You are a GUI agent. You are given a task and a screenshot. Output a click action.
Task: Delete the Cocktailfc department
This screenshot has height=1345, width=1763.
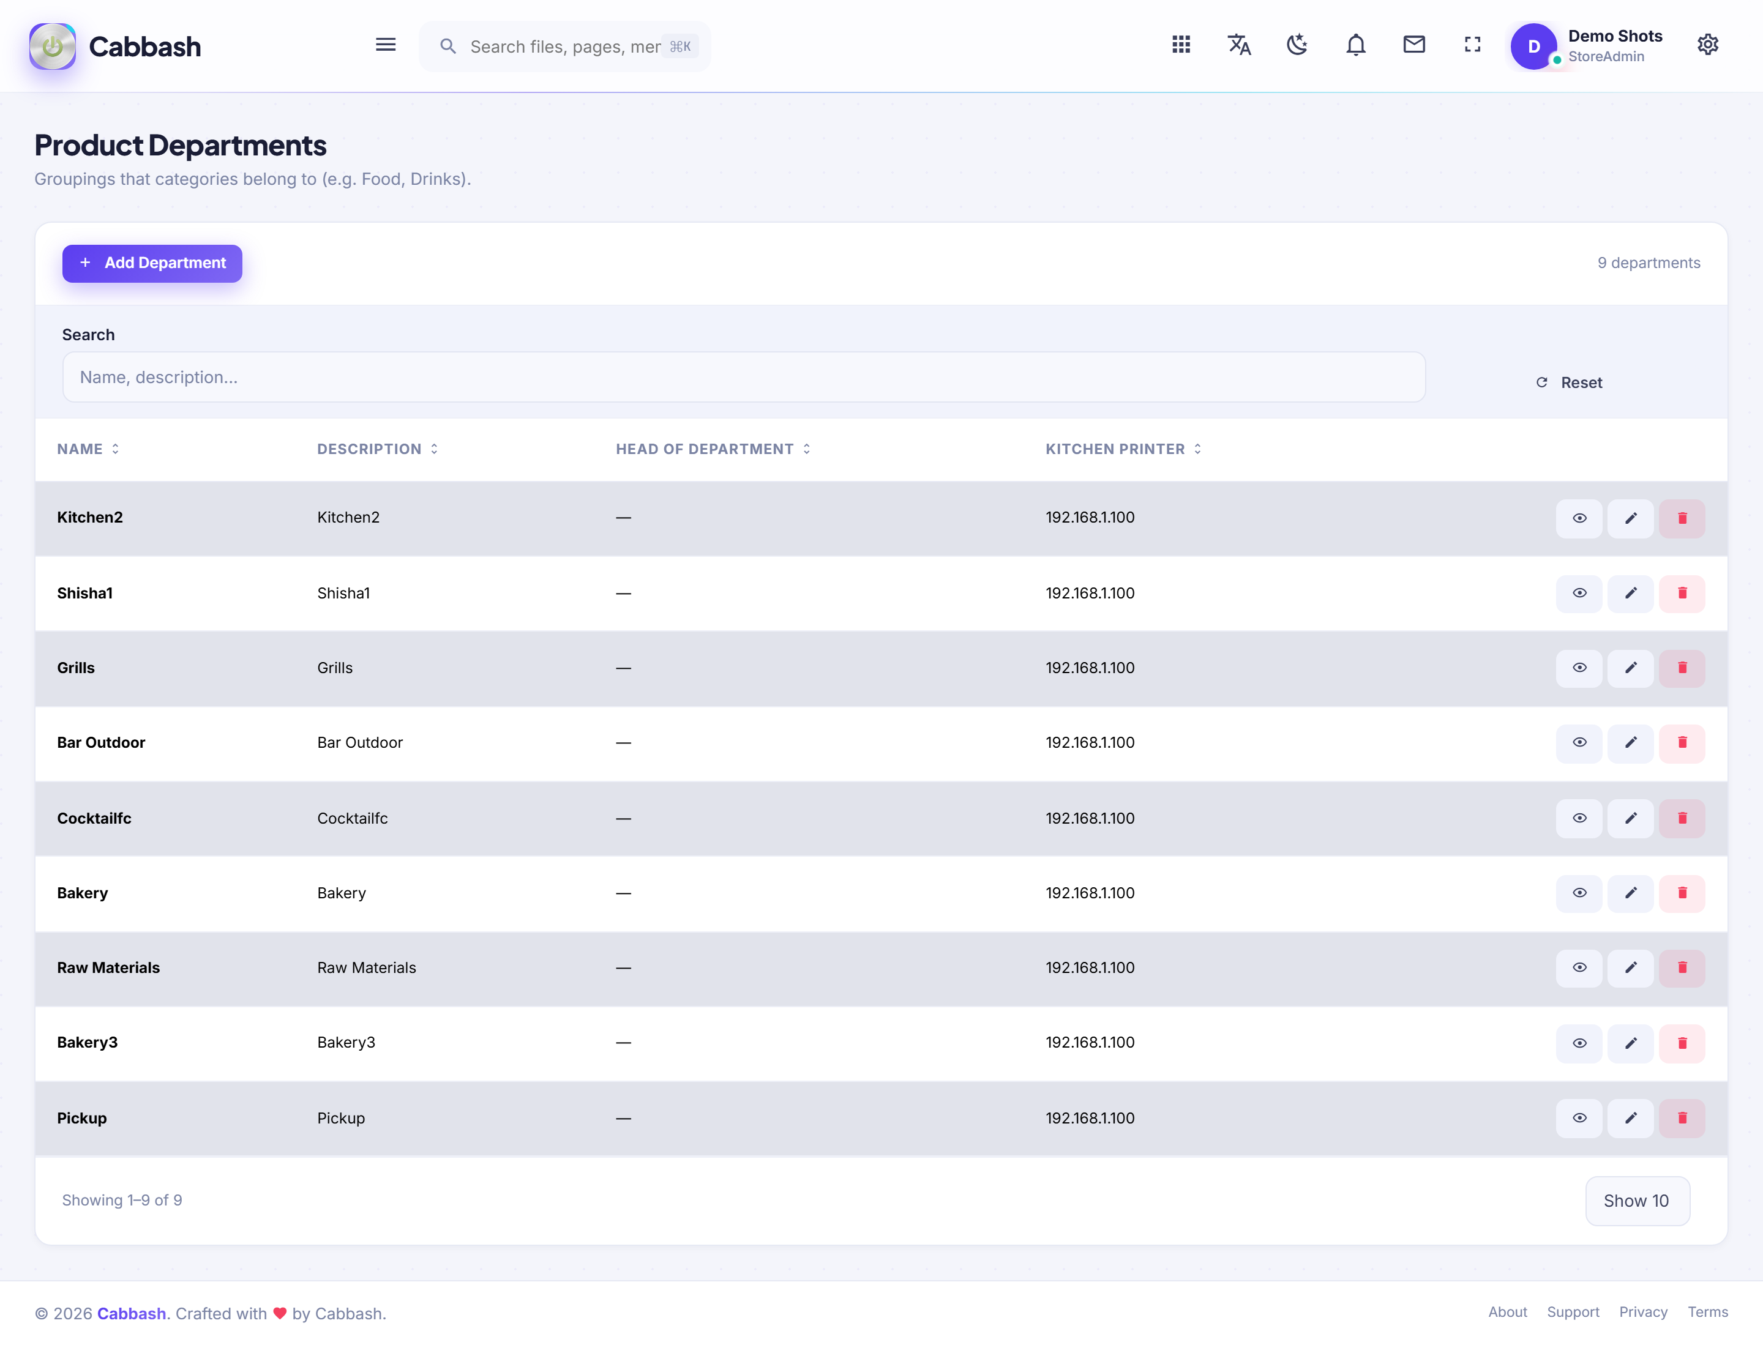click(x=1682, y=818)
